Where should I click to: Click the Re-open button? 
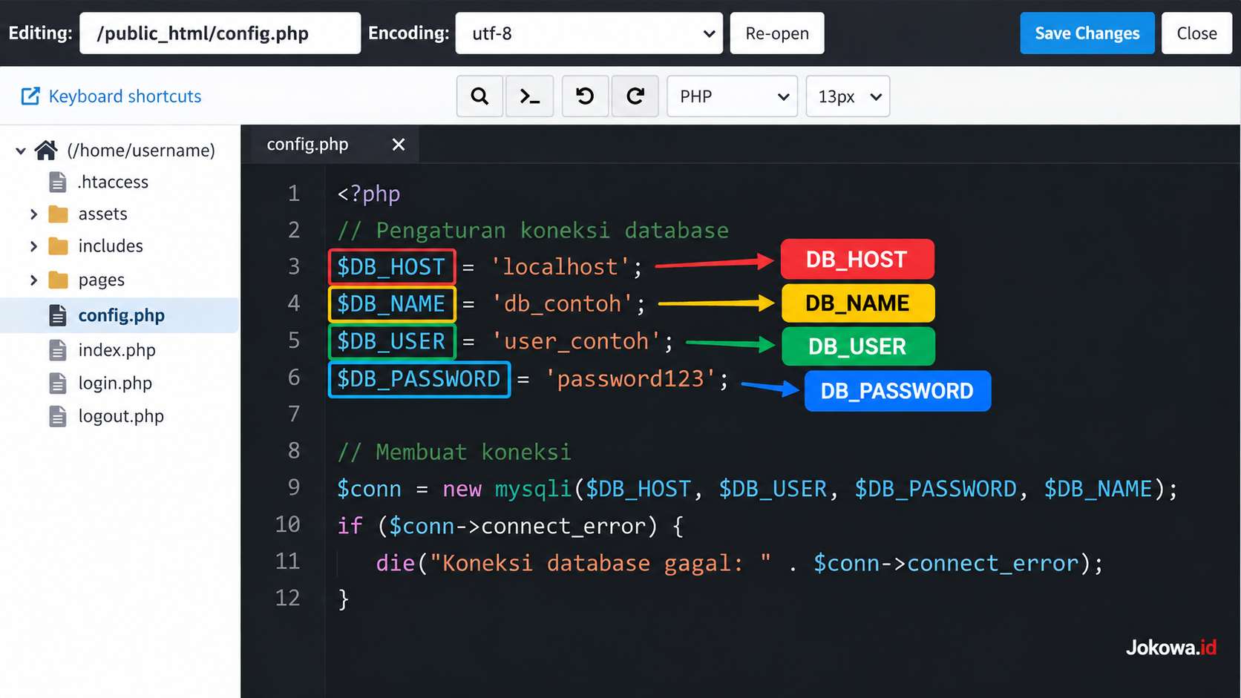(777, 33)
